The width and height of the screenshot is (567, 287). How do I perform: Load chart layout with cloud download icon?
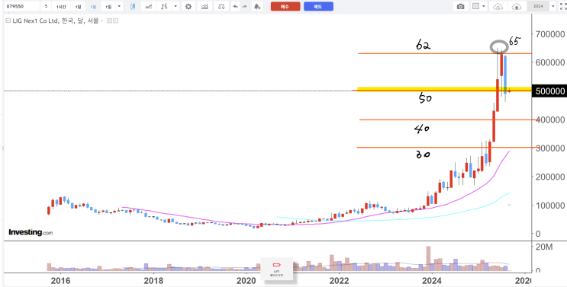pos(498,7)
